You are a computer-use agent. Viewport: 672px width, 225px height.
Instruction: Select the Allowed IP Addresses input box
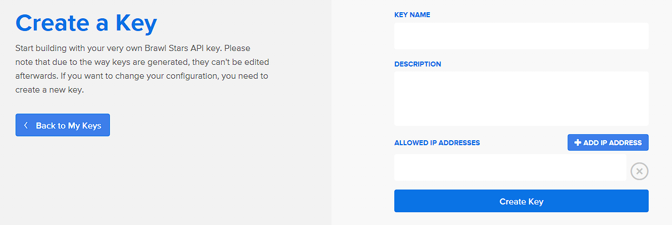pyautogui.click(x=510, y=167)
